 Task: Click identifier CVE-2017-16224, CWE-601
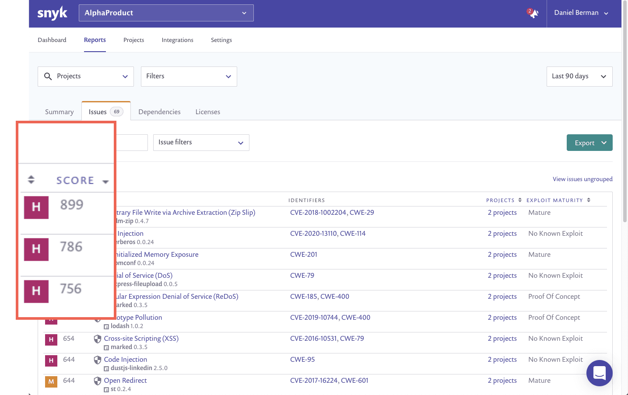329,381
